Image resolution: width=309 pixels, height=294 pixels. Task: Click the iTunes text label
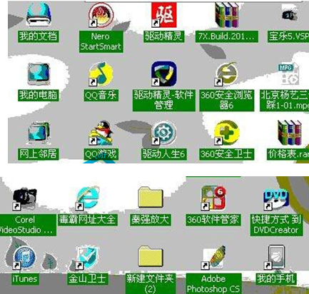tap(25, 279)
